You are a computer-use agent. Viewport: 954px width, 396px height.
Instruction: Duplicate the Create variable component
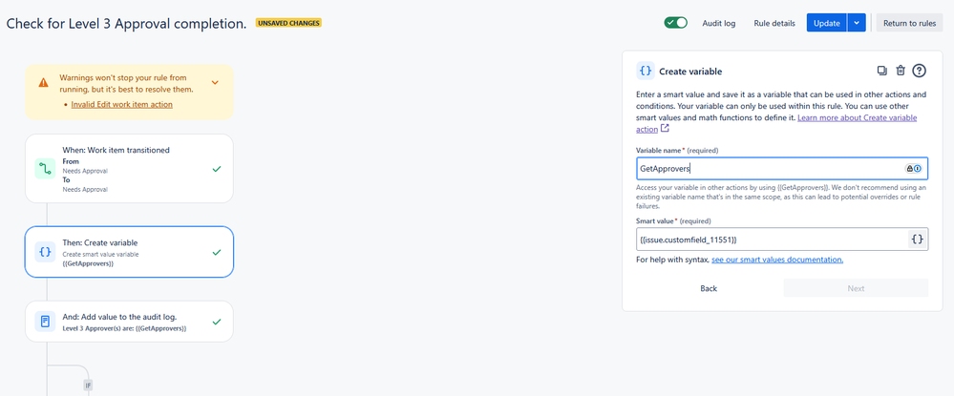(x=882, y=71)
